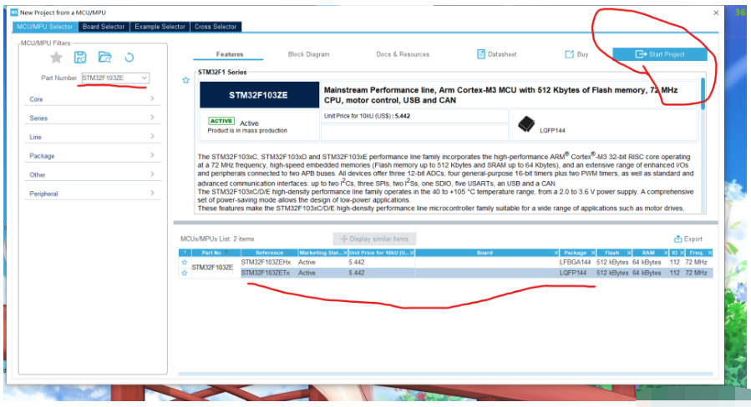Expand the Other filter section
The height and width of the screenshot is (407, 751).
[93, 174]
